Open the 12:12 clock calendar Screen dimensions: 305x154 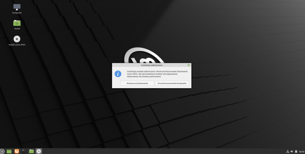[x=301, y=151]
